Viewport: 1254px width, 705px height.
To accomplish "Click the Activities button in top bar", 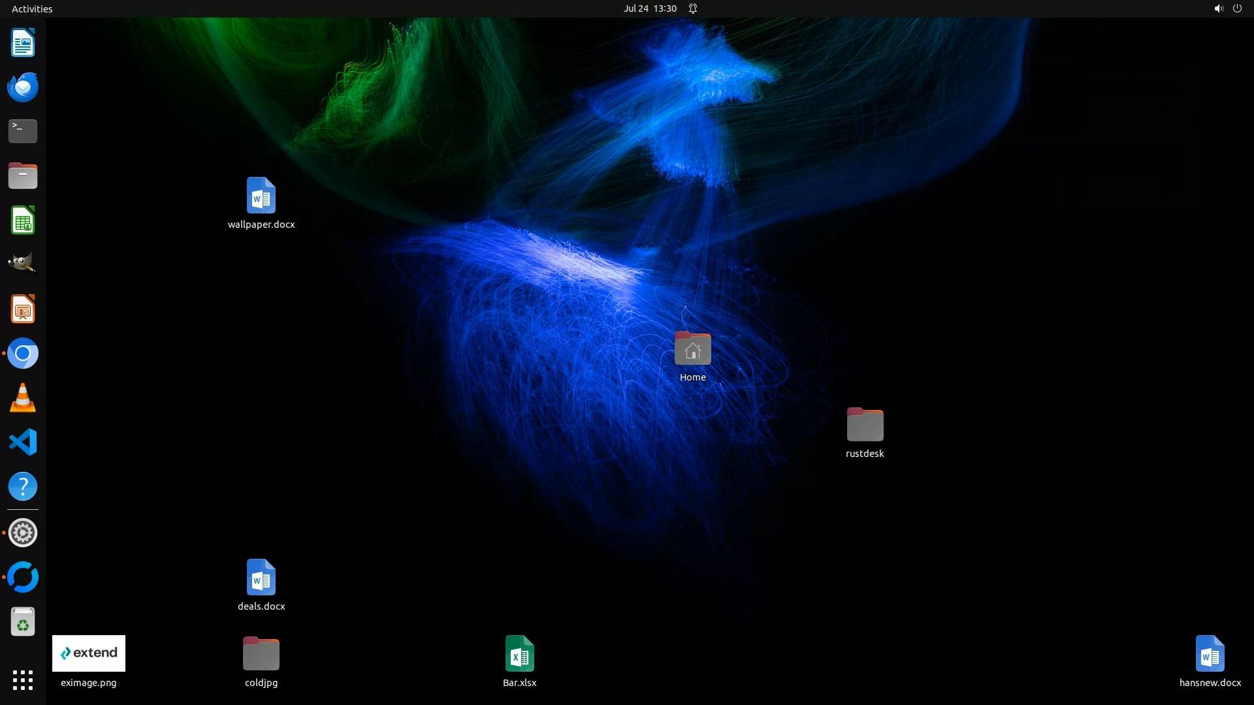I will (x=32, y=8).
